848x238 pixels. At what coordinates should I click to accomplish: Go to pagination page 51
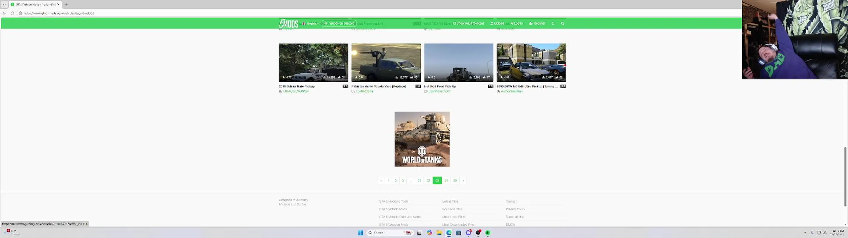click(x=419, y=180)
